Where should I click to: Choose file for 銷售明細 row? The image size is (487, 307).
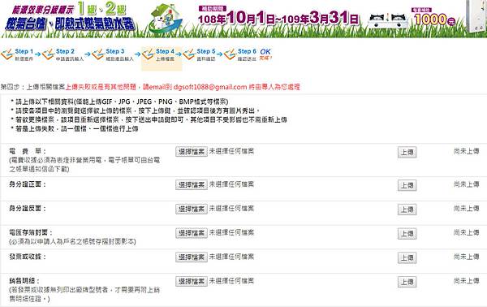[x=192, y=282]
